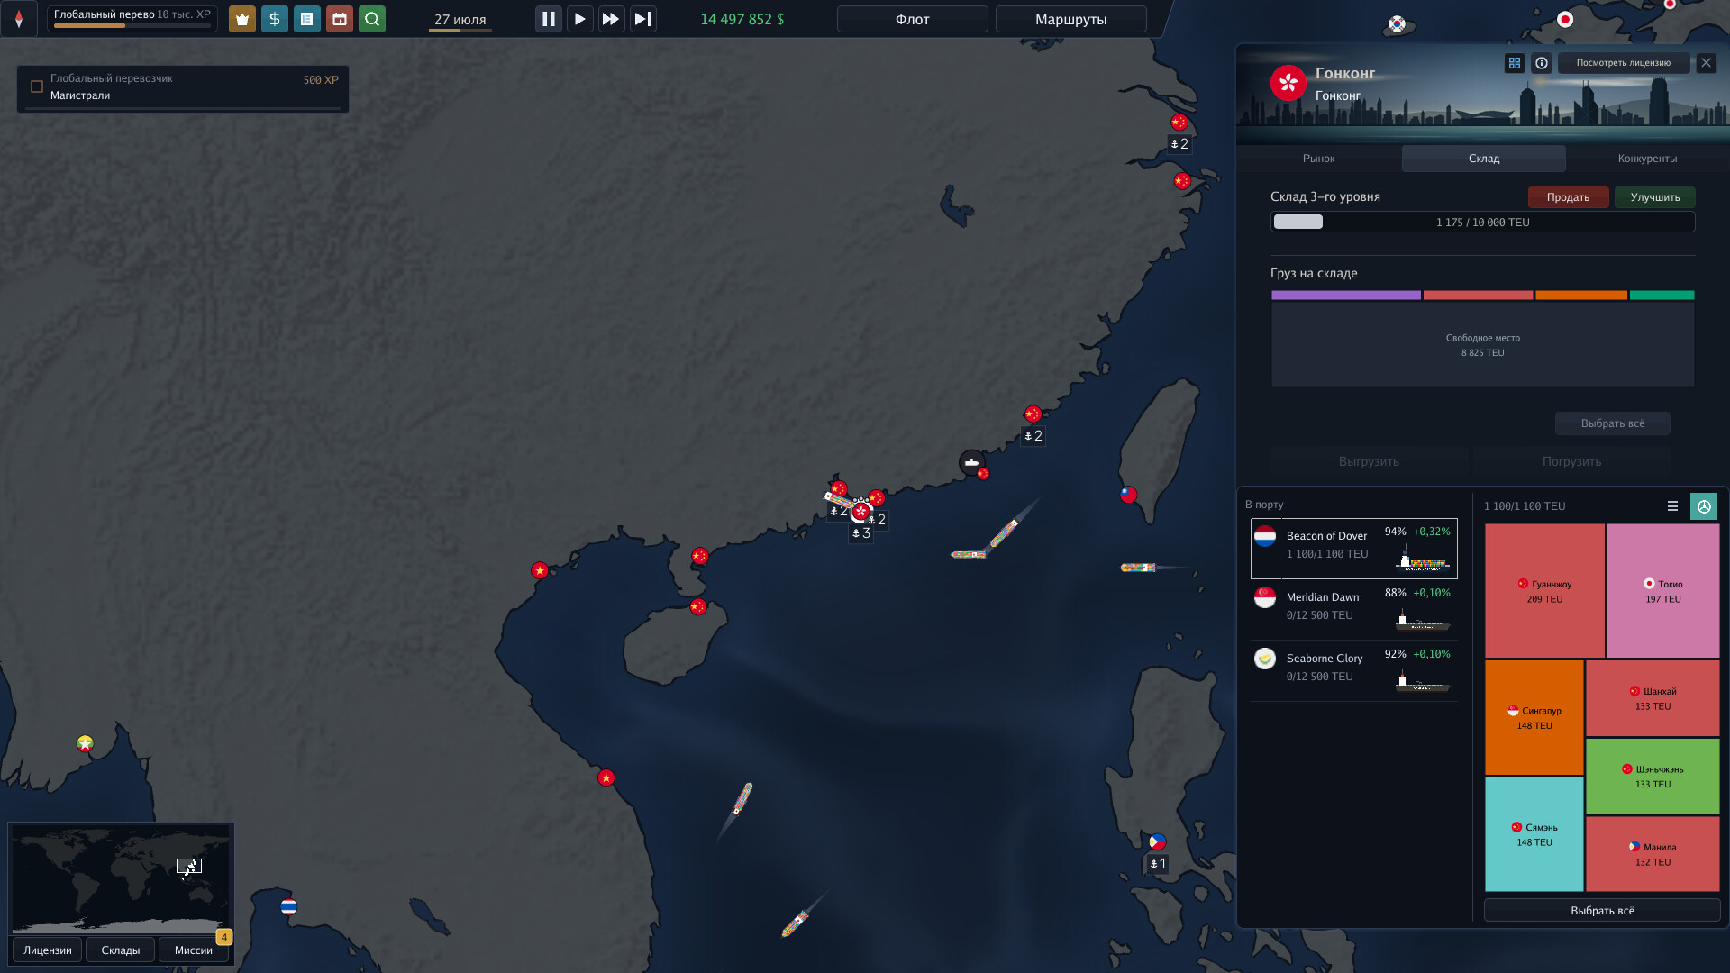
Task: Click the warehouse capacity progress bar
Action: (1482, 222)
